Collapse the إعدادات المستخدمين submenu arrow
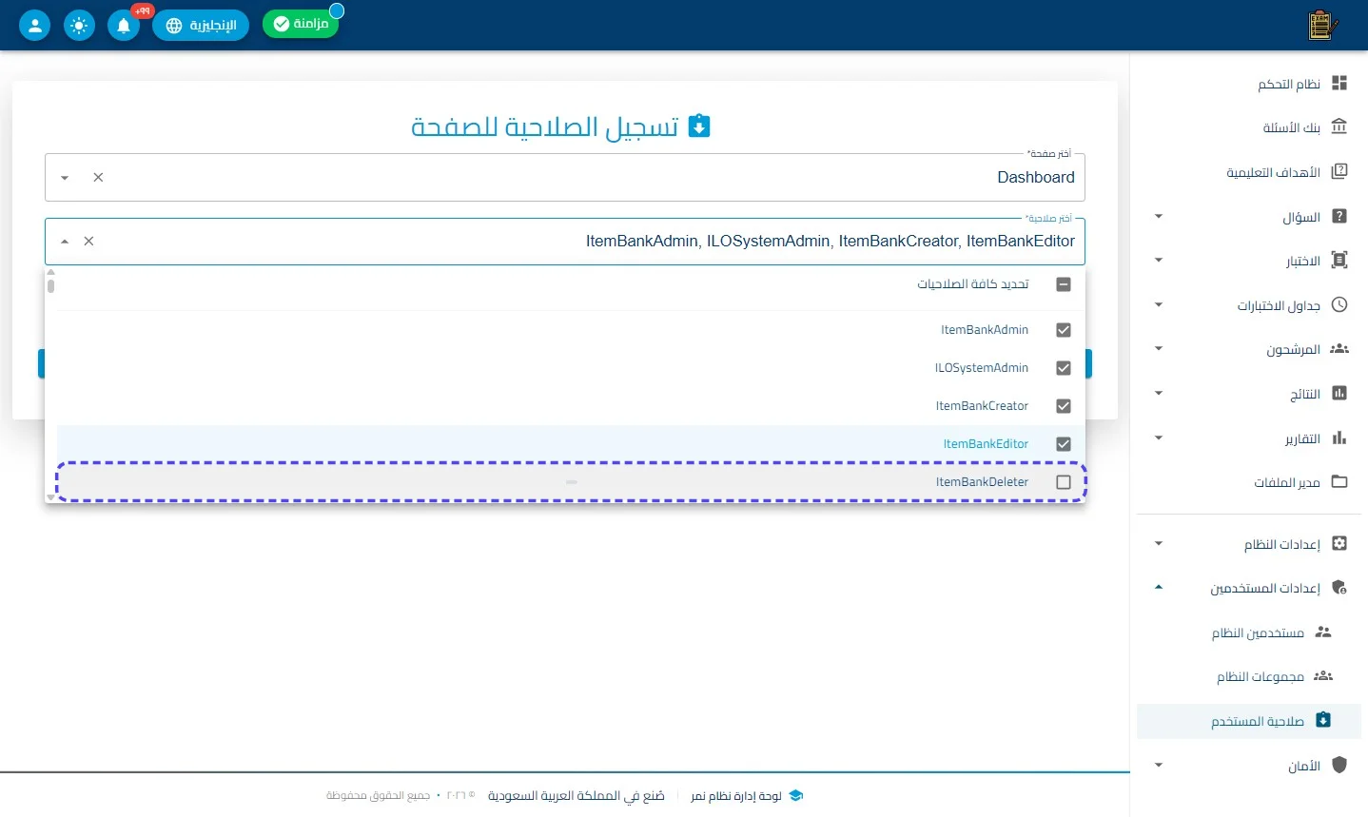1368x817 pixels. pyautogui.click(x=1159, y=588)
